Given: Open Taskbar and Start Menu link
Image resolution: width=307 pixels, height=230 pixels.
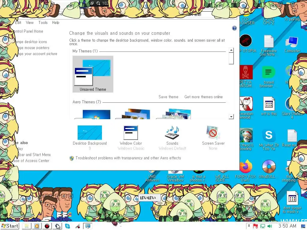Looking at the screenshot, I should tap(34, 155).
